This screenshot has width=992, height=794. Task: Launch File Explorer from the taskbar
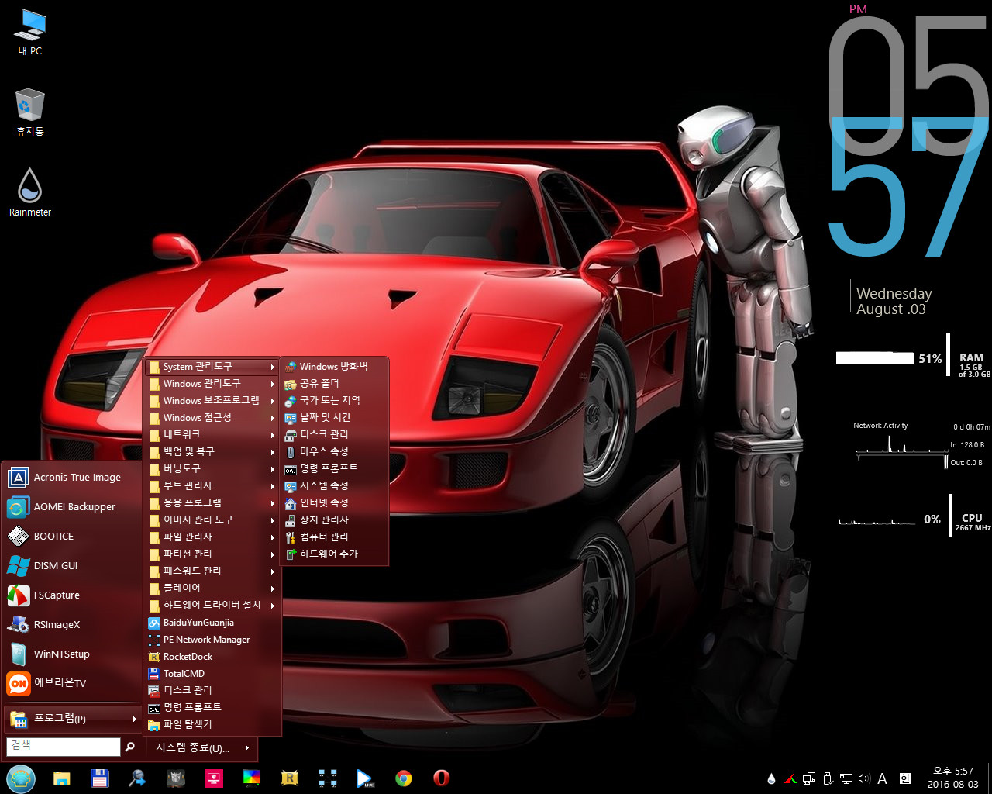(x=62, y=778)
